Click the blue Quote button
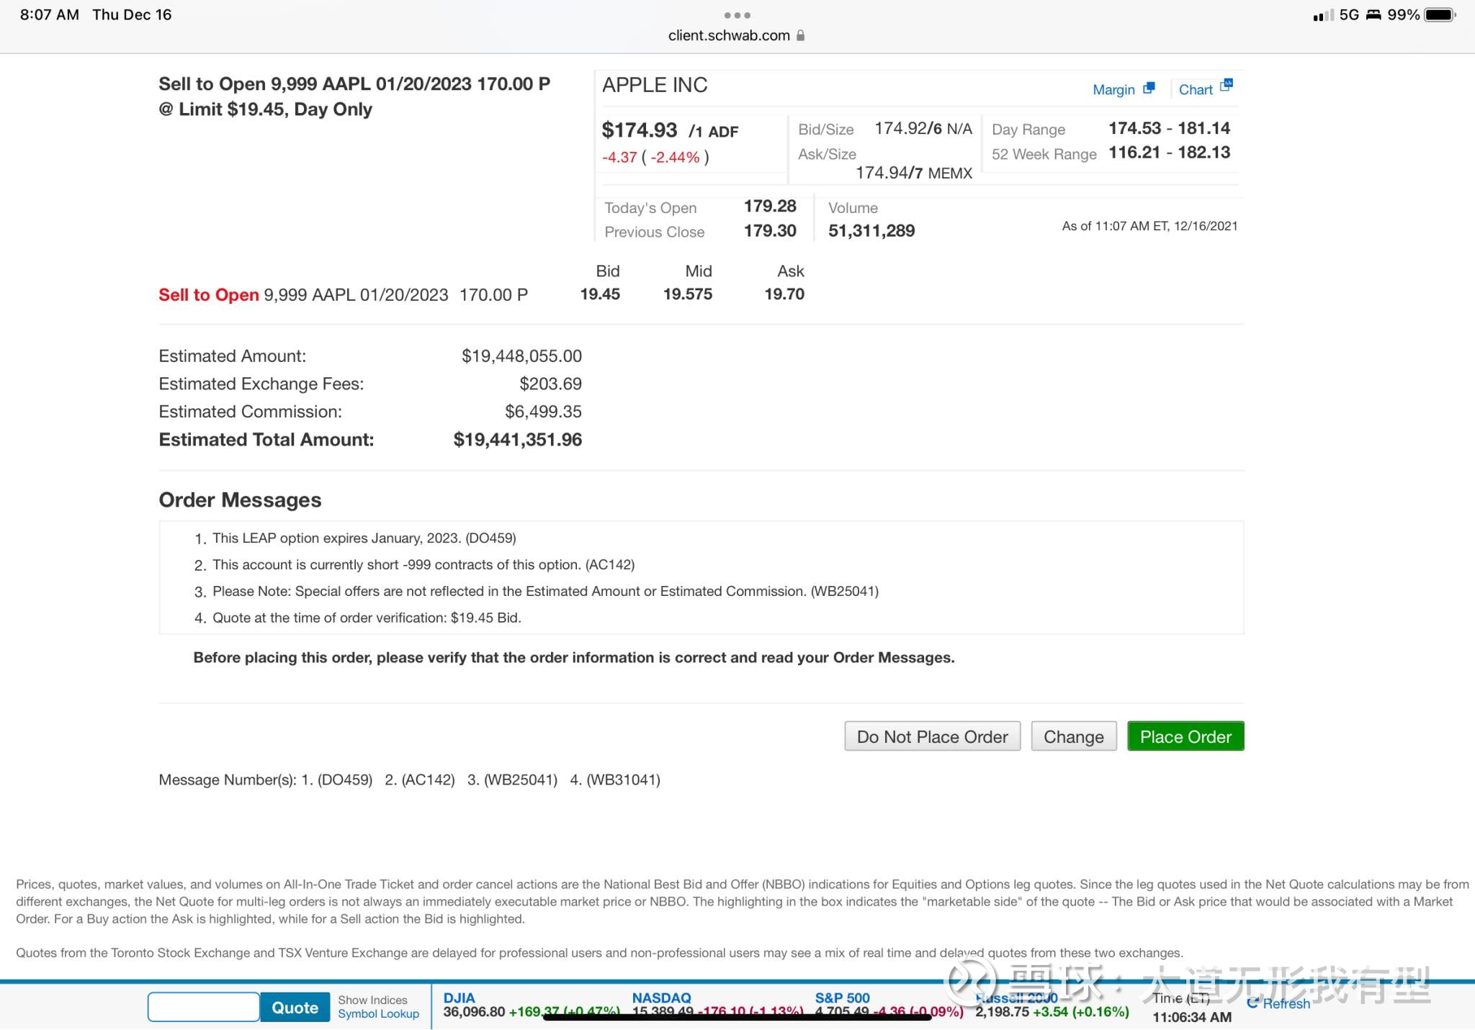1475x1030 pixels. point(295,1007)
